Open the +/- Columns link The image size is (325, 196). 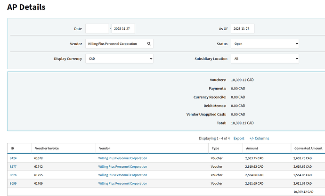(x=259, y=139)
